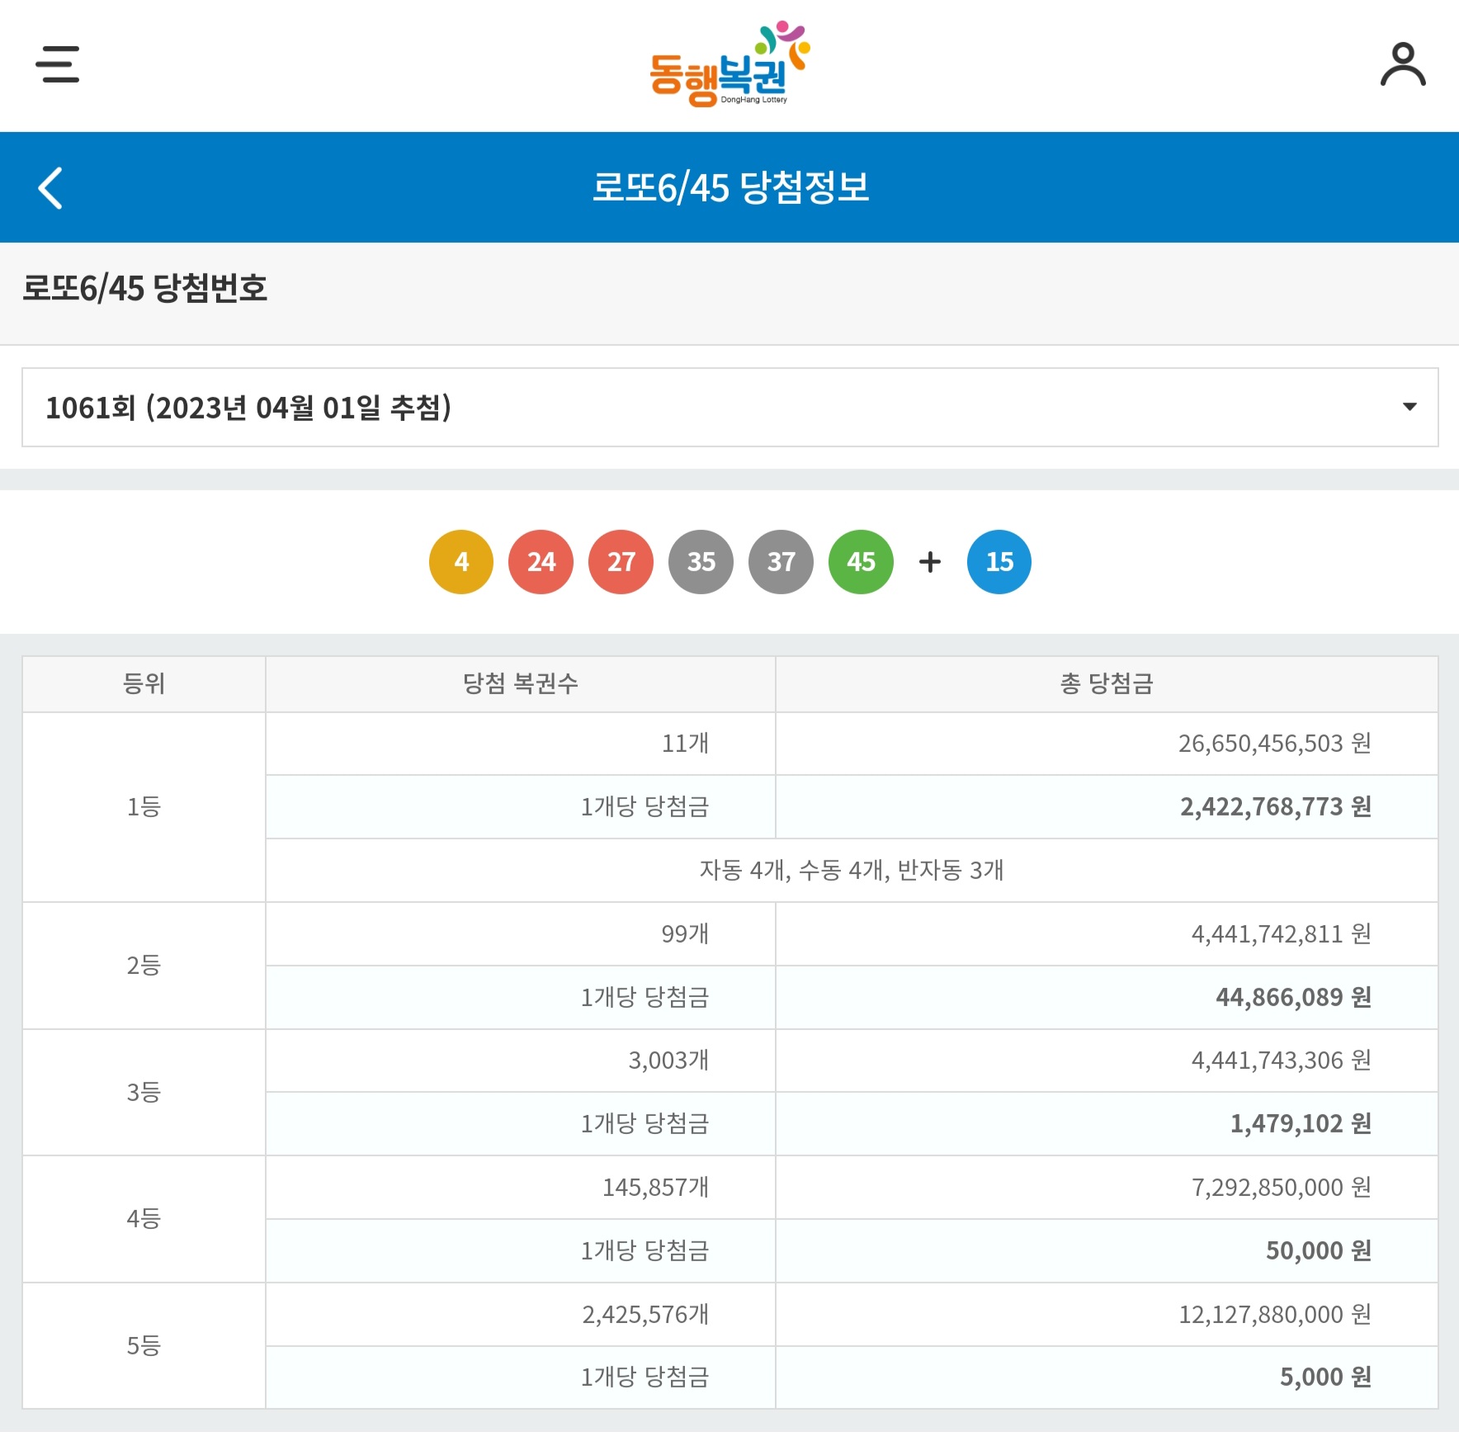Screen dimensions: 1459x1432
Task: Open the user account profile icon
Action: pos(1403,64)
